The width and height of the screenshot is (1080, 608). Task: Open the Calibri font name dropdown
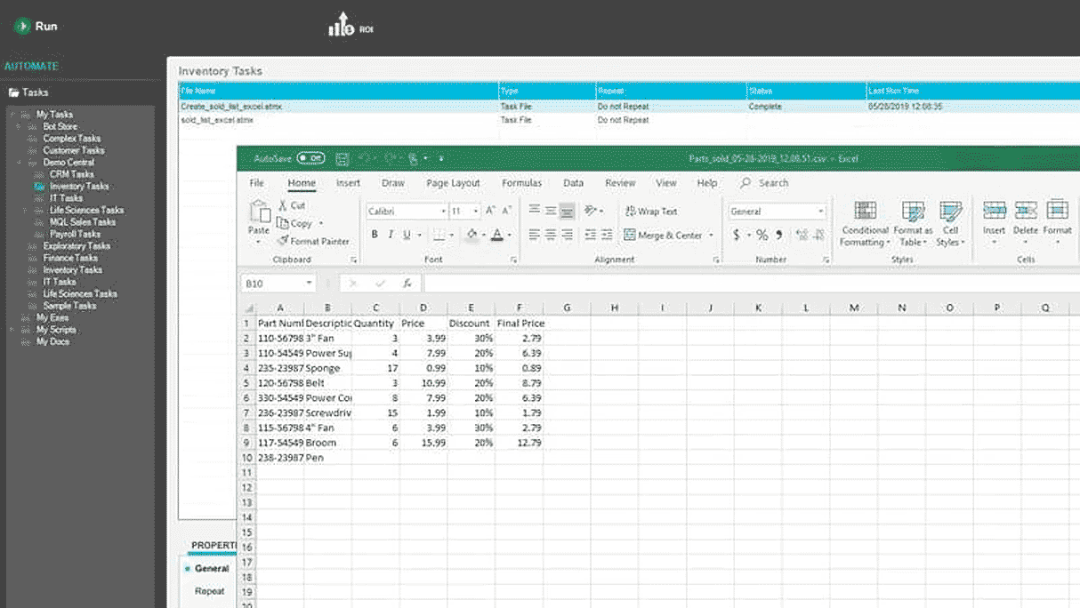point(443,212)
